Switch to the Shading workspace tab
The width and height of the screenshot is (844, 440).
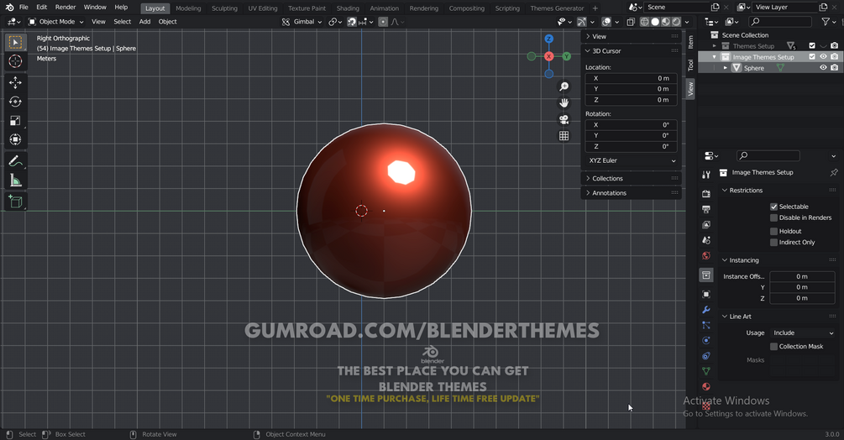(348, 8)
